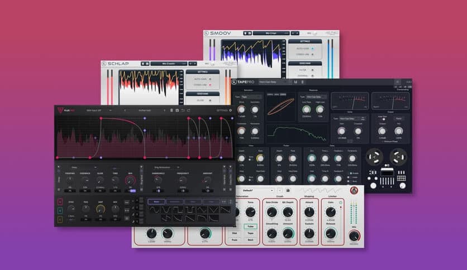
Task: Select LFO tab A in Flux Pro
Action: tap(60, 202)
